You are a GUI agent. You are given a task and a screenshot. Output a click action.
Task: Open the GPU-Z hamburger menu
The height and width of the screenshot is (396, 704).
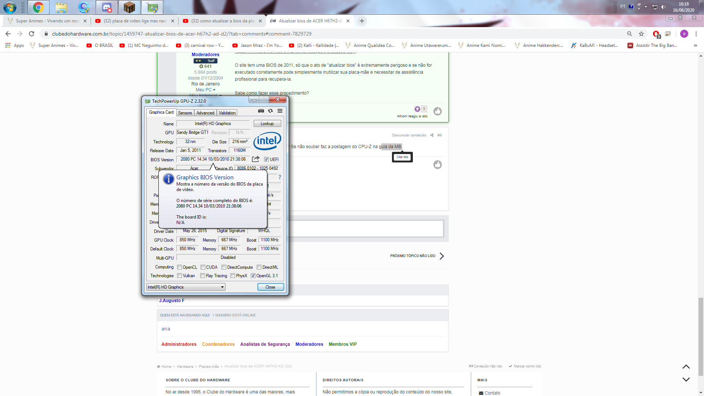280,111
